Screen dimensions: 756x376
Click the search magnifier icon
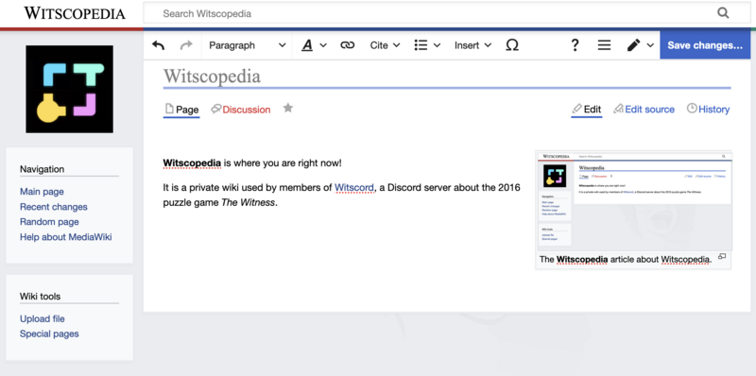coord(723,13)
